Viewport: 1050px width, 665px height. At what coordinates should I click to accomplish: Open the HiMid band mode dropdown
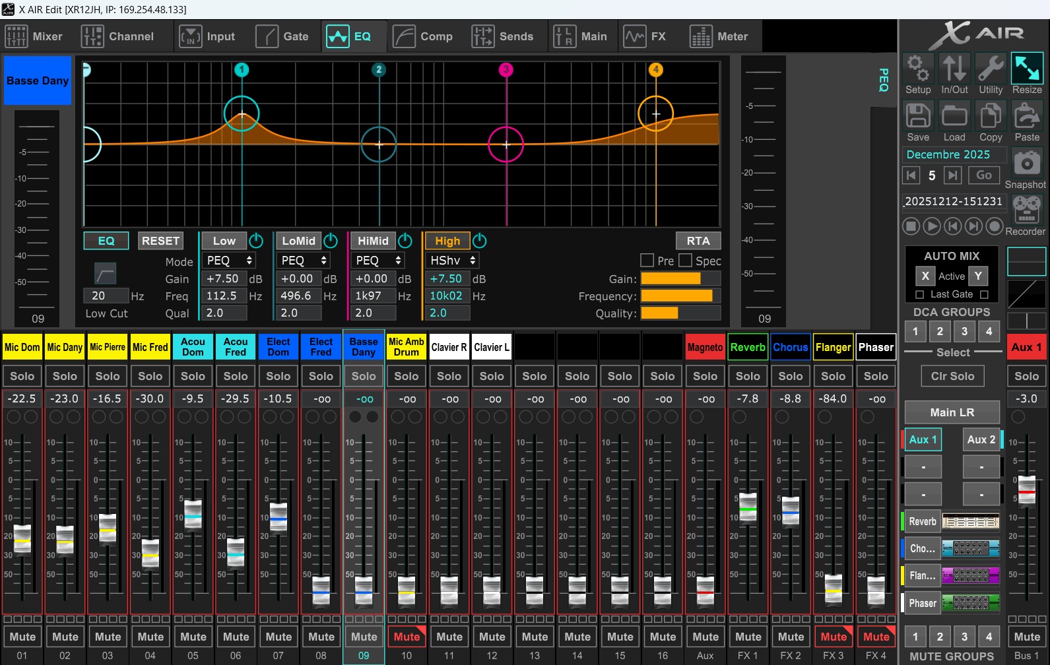(377, 261)
